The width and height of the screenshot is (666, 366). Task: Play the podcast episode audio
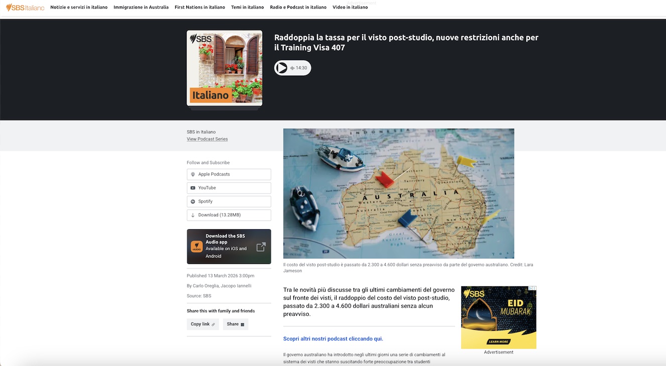pyautogui.click(x=282, y=68)
